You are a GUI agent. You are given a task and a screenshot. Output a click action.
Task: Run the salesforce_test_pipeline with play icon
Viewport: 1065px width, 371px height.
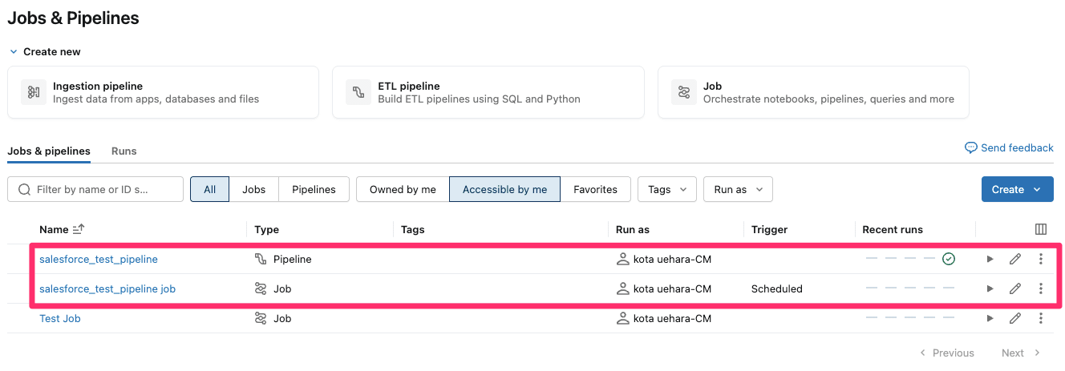click(x=990, y=259)
